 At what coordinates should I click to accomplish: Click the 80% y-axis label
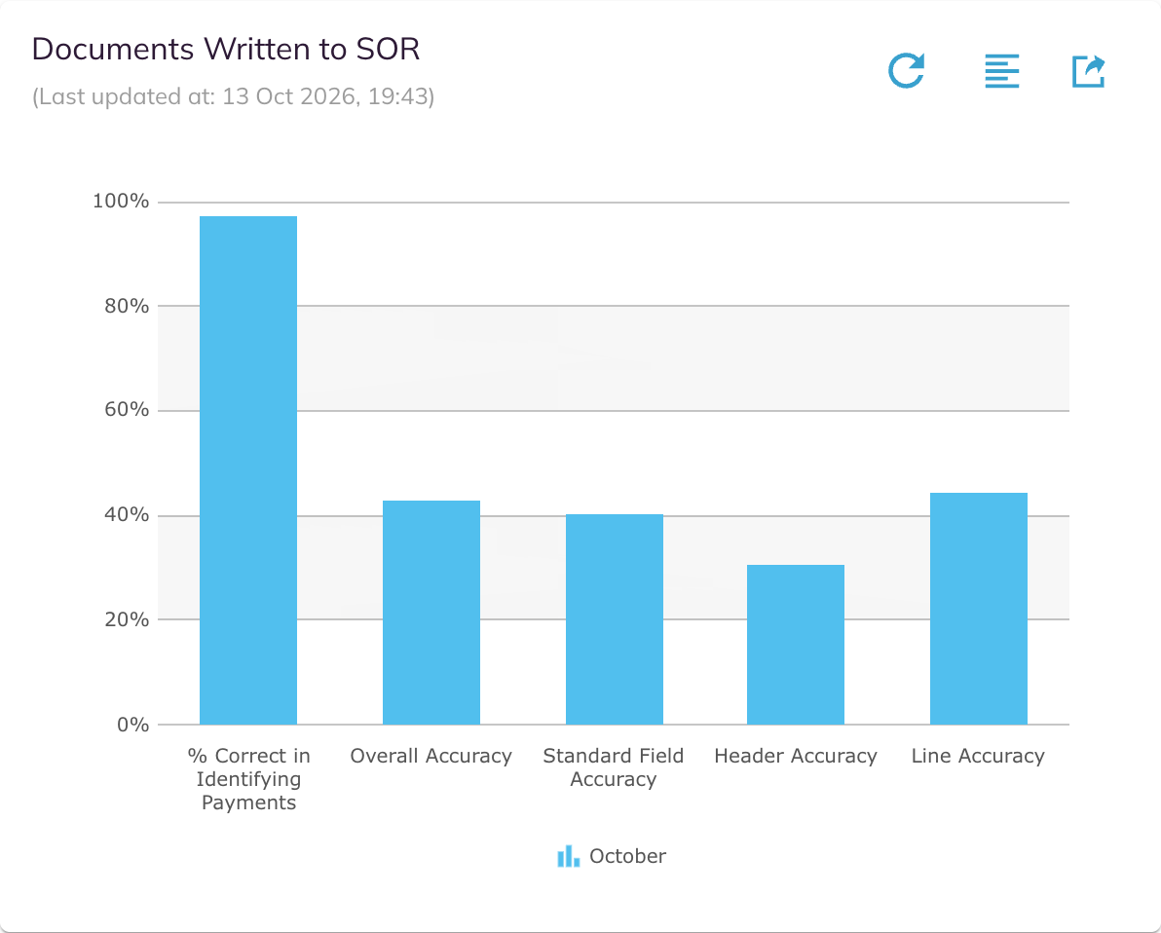pos(127,306)
